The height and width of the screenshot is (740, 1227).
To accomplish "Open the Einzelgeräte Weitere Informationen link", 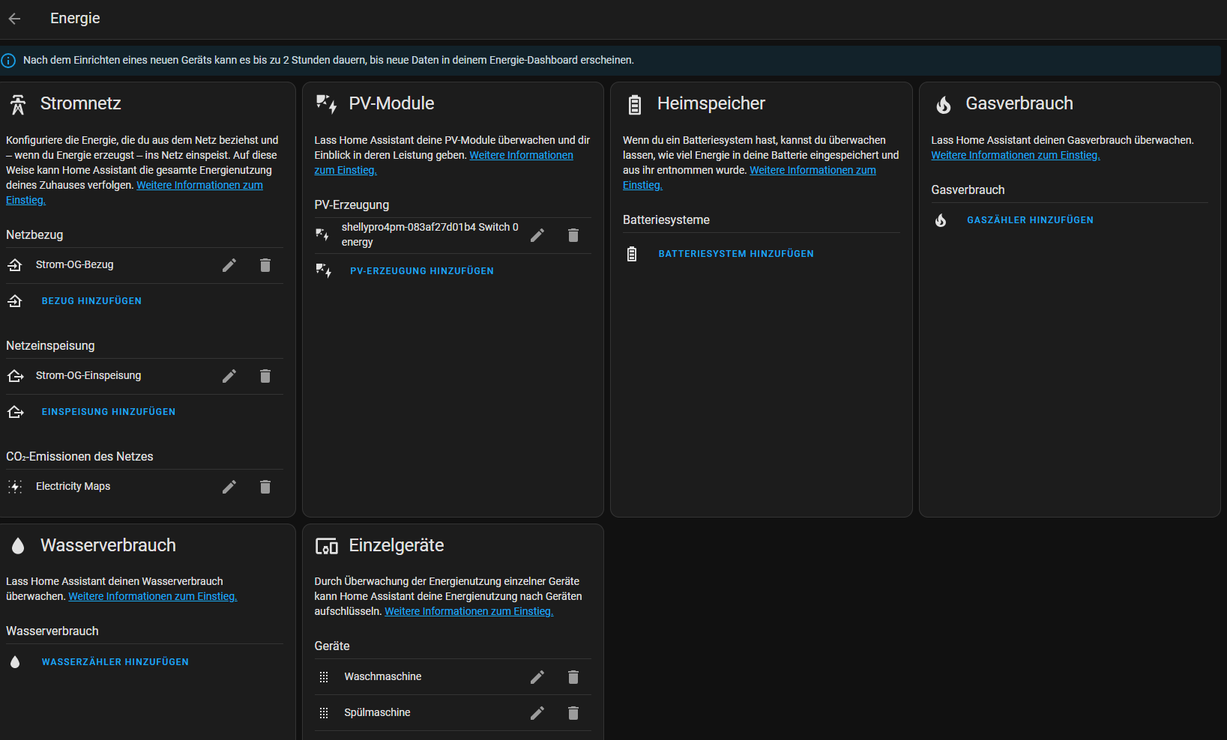I will click(468, 611).
